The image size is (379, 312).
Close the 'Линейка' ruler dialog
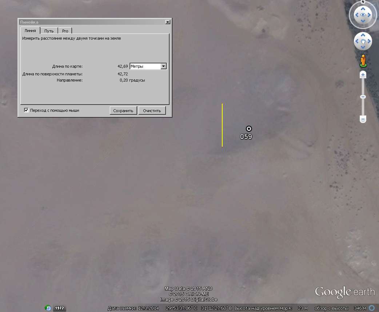(x=167, y=22)
